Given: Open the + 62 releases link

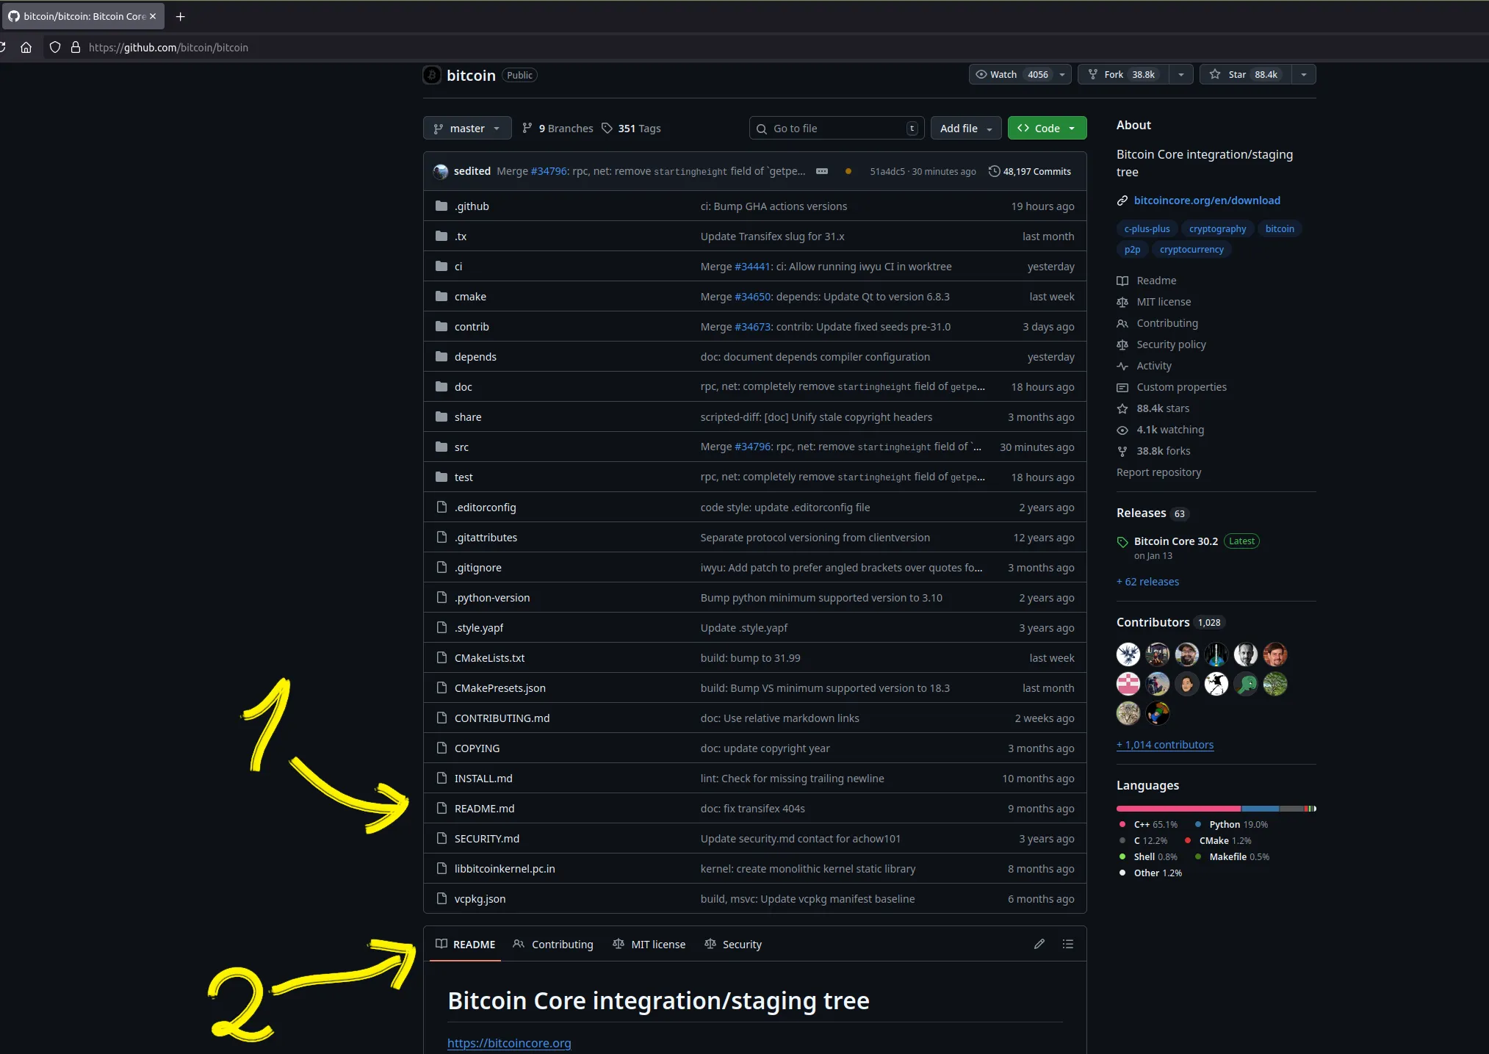Looking at the screenshot, I should pyautogui.click(x=1147, y=582).
